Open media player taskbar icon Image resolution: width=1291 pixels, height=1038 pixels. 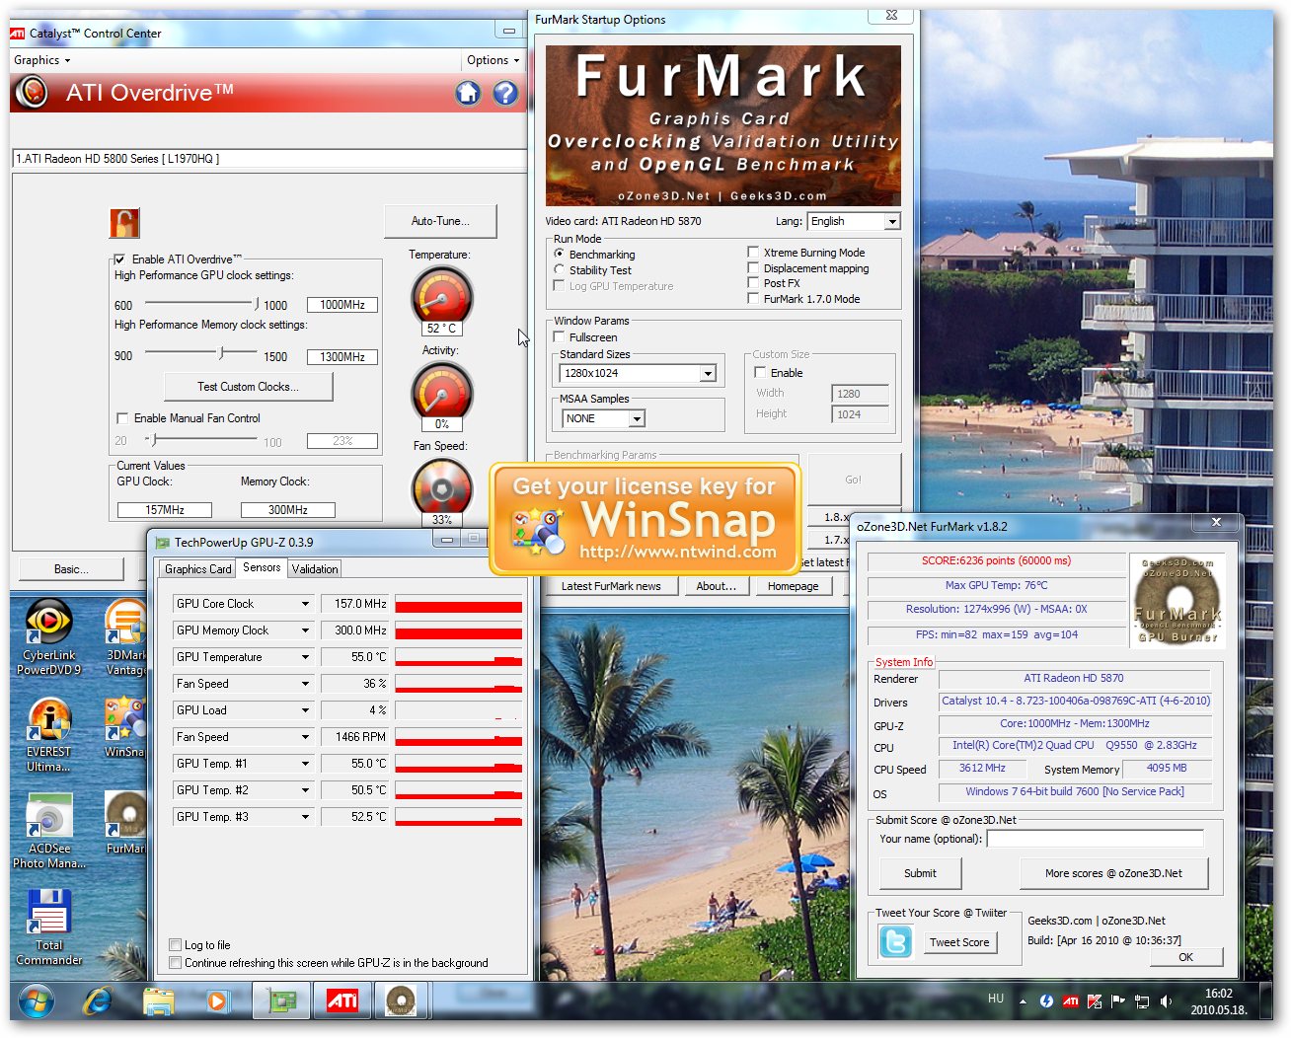point(217,1001)
